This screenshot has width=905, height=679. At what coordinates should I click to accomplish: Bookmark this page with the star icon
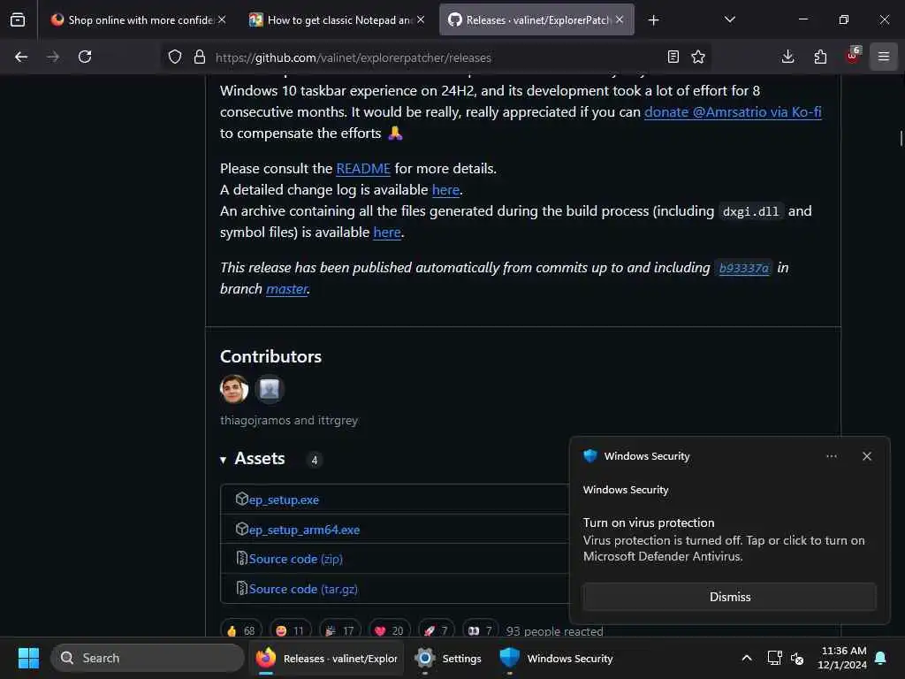coord(698,57)
